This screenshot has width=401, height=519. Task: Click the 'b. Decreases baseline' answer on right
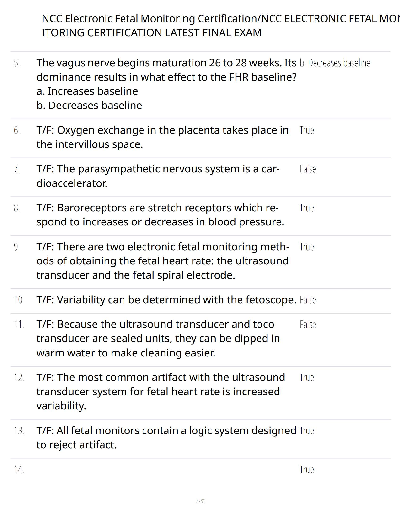tap(334, 63)
